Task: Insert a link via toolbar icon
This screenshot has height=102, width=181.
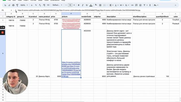Action: (x=132, y=5)
